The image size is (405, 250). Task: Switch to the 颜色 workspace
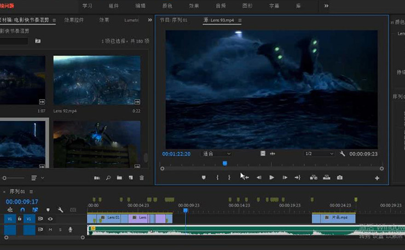point(167,5)
